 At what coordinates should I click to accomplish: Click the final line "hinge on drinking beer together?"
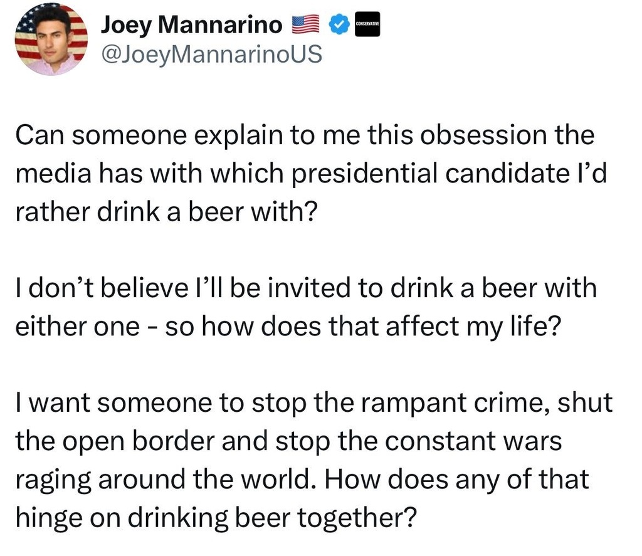215,519
